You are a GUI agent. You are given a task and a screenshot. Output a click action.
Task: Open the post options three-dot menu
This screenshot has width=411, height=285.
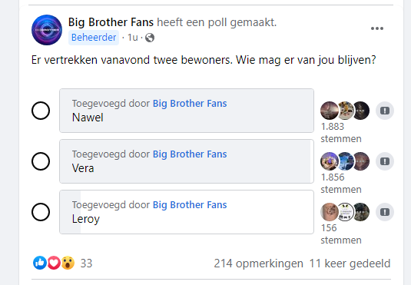click(377, 28)
